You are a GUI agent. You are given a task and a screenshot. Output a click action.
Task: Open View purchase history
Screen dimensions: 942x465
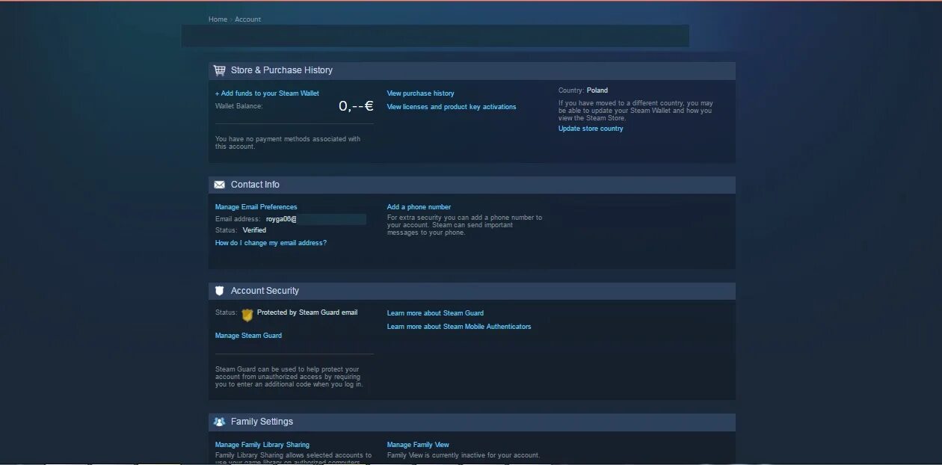point(420,93)
